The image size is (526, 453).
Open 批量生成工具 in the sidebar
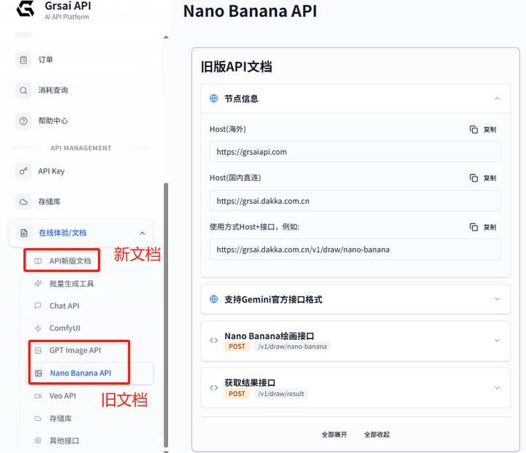(x=72, y=284)
